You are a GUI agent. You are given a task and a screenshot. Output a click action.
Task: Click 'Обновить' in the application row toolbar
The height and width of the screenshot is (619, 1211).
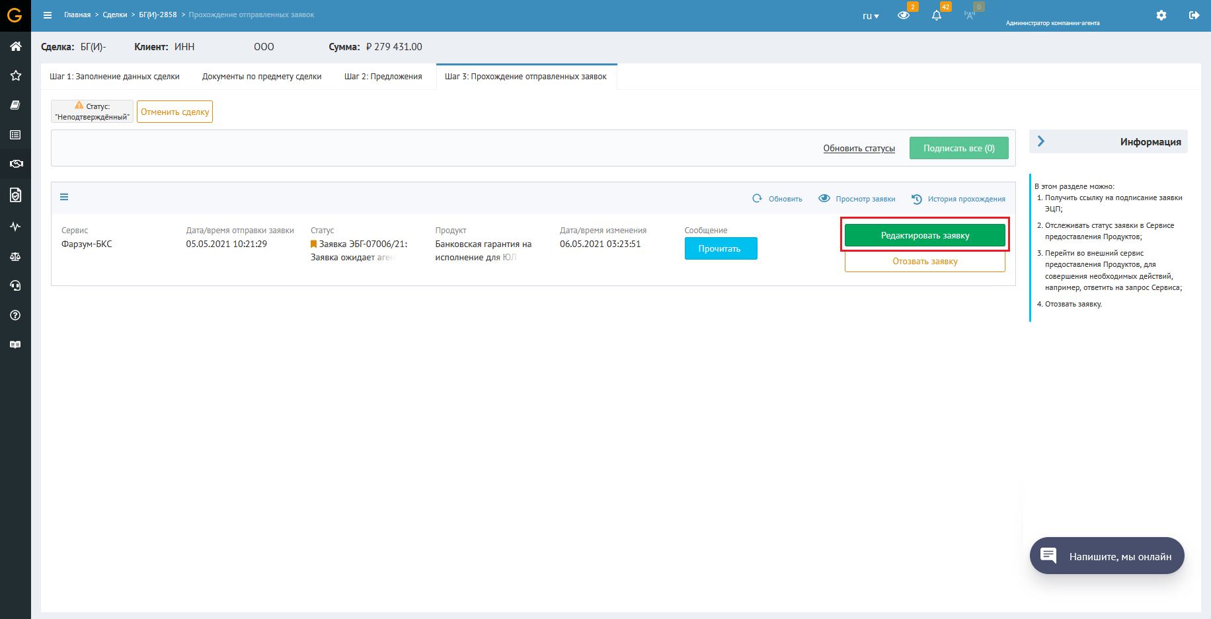777,199
